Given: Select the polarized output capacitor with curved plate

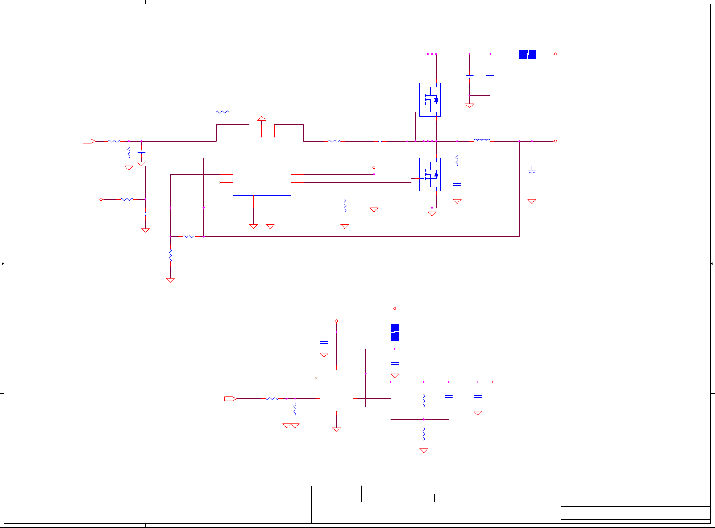Looking at the screenshot, I should click(x=532, y=171).
